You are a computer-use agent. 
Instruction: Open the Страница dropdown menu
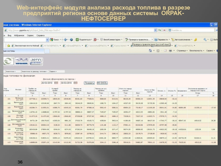tap(182, 51)
